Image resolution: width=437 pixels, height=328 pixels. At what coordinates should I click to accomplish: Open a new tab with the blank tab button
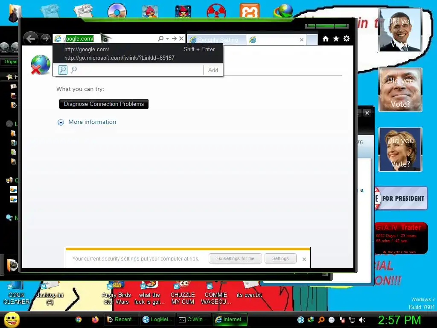pos(312,40)
